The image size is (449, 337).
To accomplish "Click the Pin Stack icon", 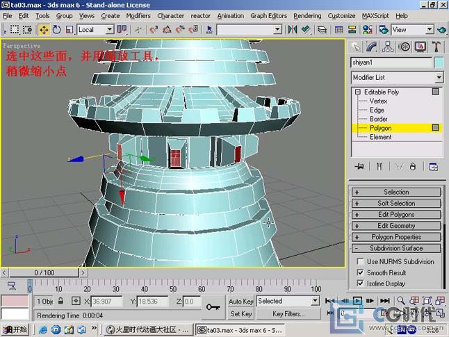I will pos(359,166).
